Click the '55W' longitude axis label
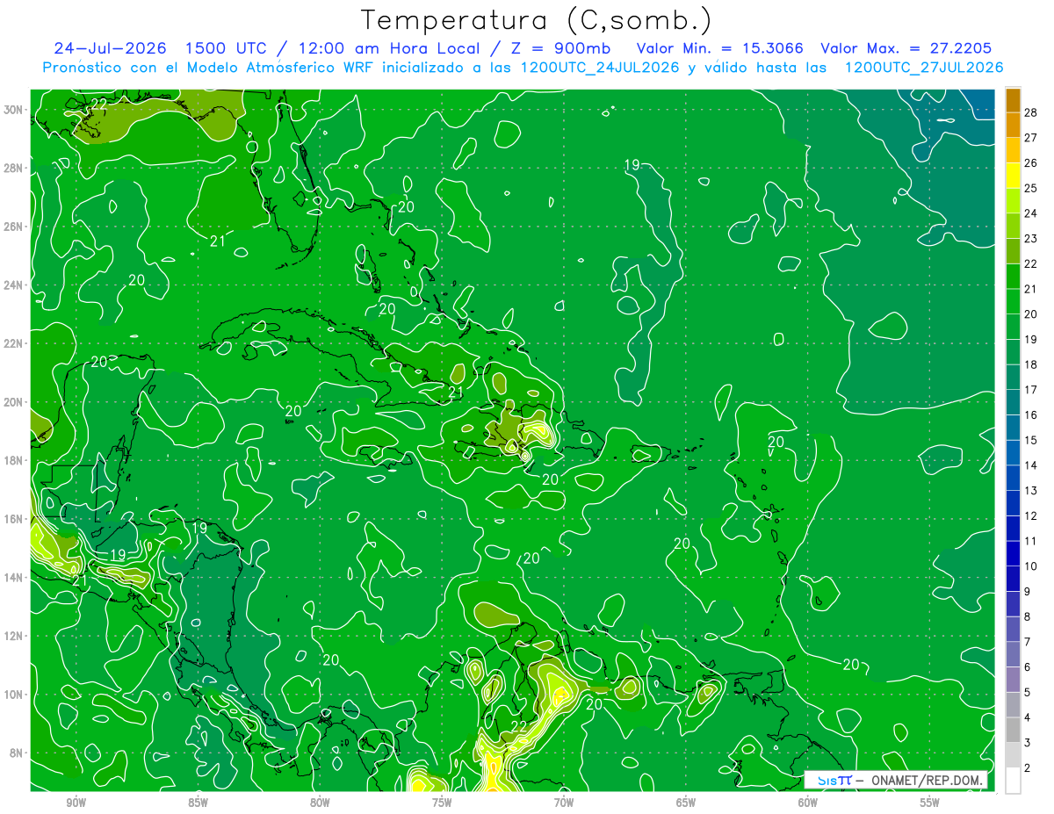 (x=930, y=803)
